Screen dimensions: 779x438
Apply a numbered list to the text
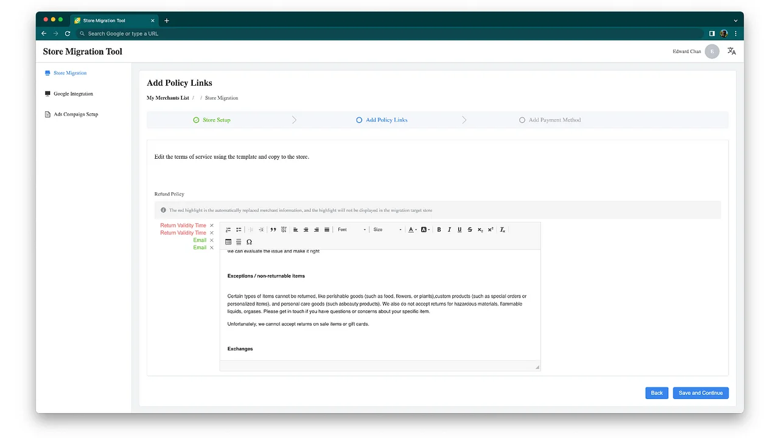coord(228,229)
